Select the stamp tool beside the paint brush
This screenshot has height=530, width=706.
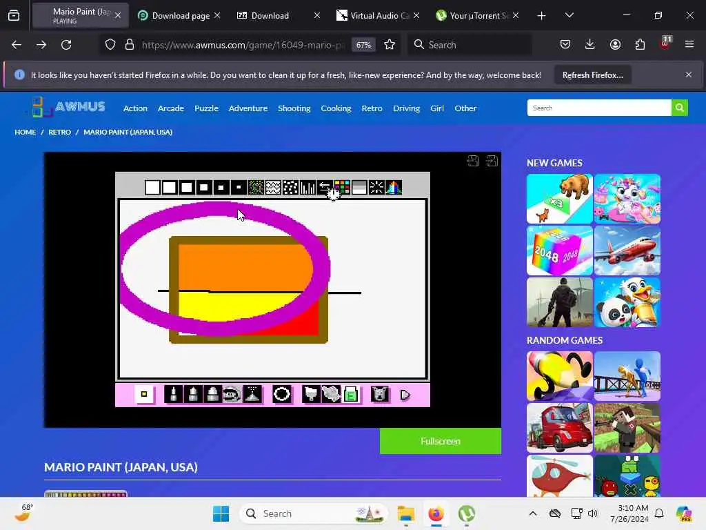point(331,394)
